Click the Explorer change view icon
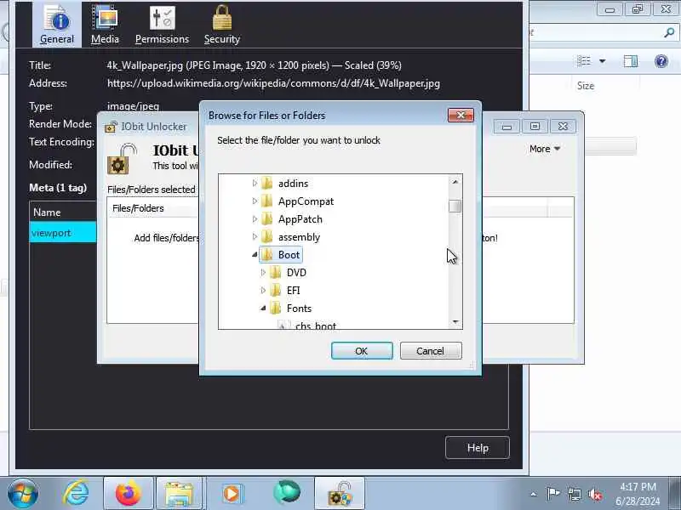Viewport: 681px width, 510px height. pyautogui.click(x=584, y=61)
